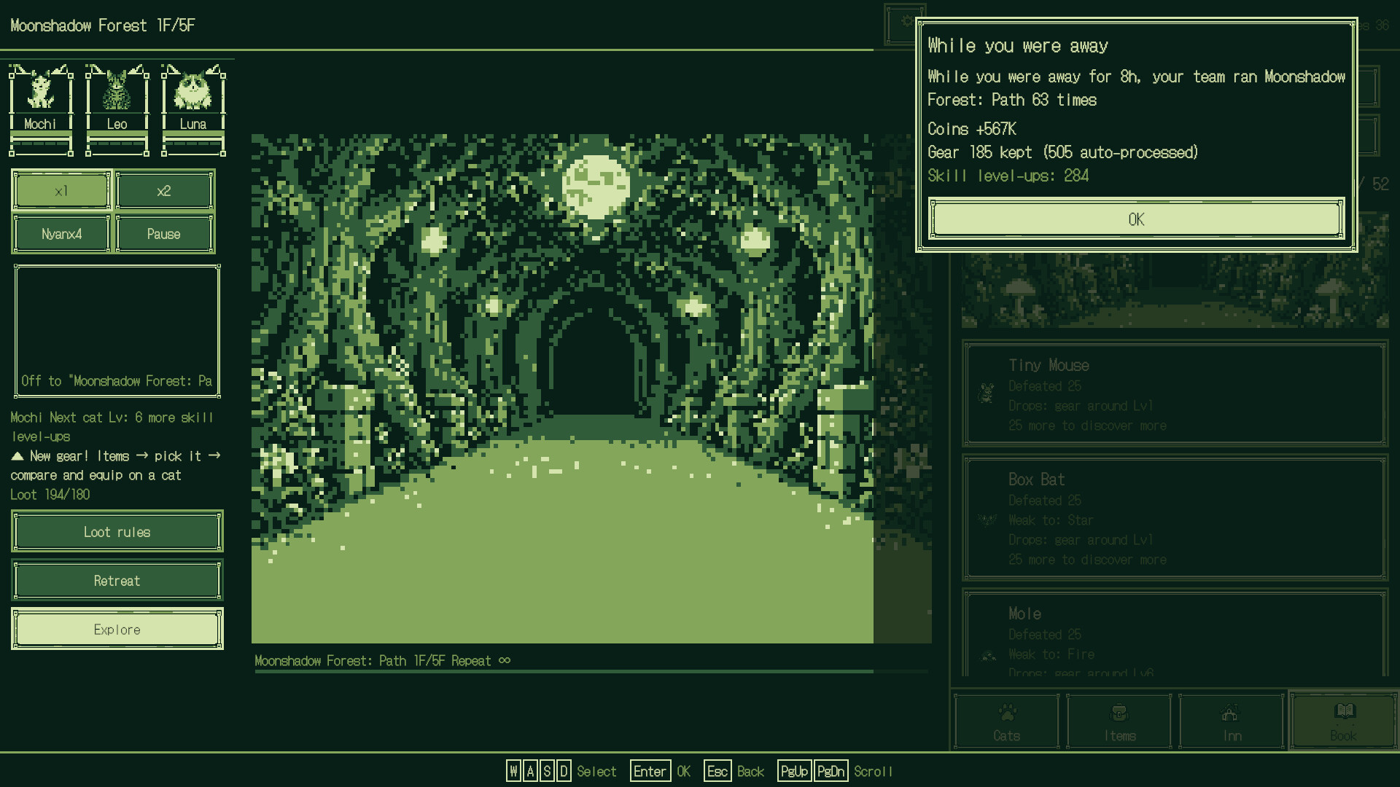The width and height of the screenshot is (1400, 787).
Task: Click the Tiny Mouse creature icon
Action: click(x=987, y=393)
